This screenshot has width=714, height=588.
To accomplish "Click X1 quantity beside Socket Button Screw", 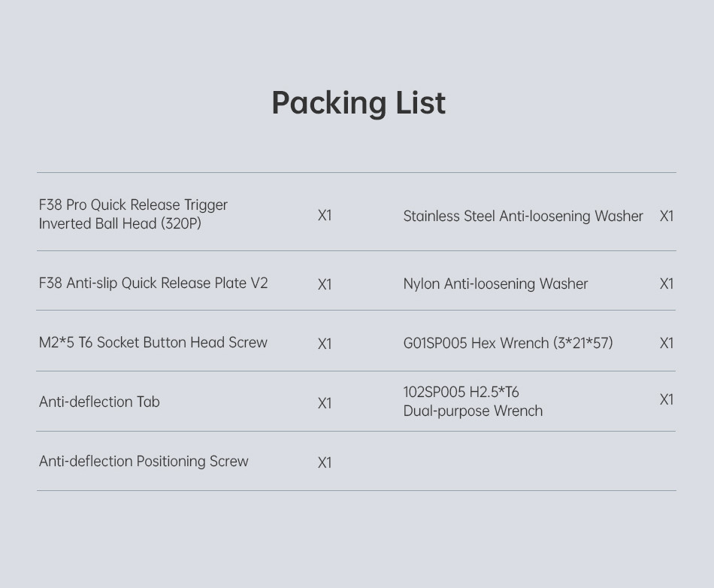I will click(x=325, y=344).
